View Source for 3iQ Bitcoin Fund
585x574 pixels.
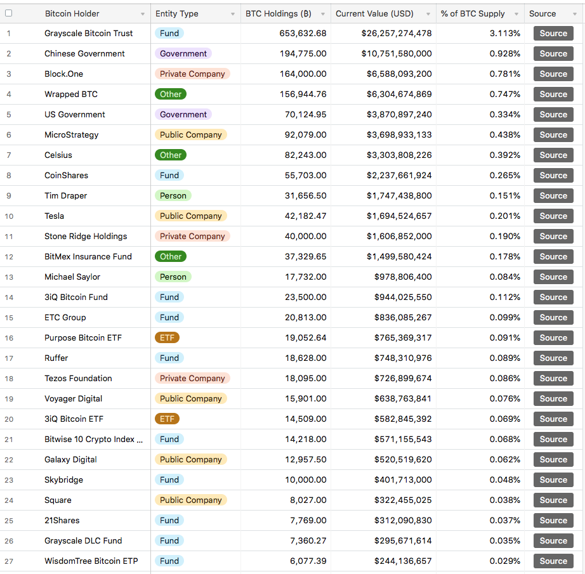[x=553, y=297]
